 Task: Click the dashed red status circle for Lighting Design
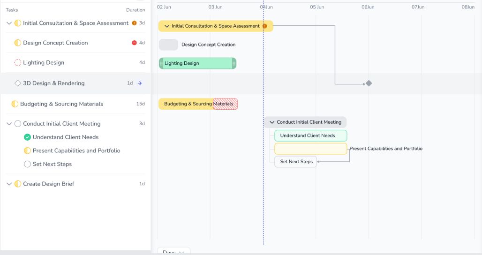pos(18,63)
